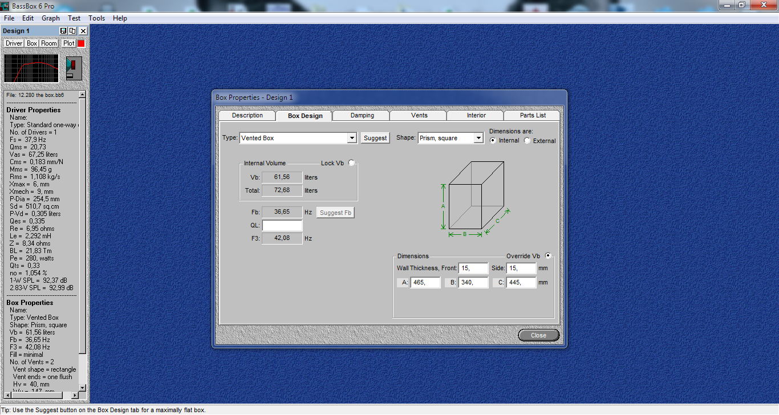Click the Plot button in Design 1
This screenshot has height=415, width=779.
click(x=69, y=43)
